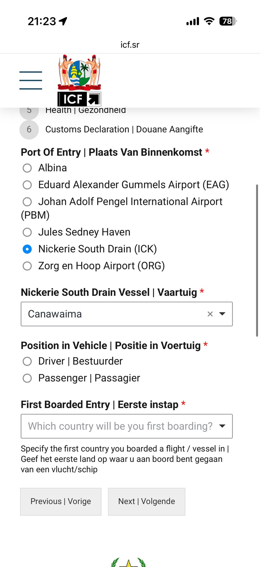
Task: Tap the location arrow beside the clock
Action: click(63, 21)
